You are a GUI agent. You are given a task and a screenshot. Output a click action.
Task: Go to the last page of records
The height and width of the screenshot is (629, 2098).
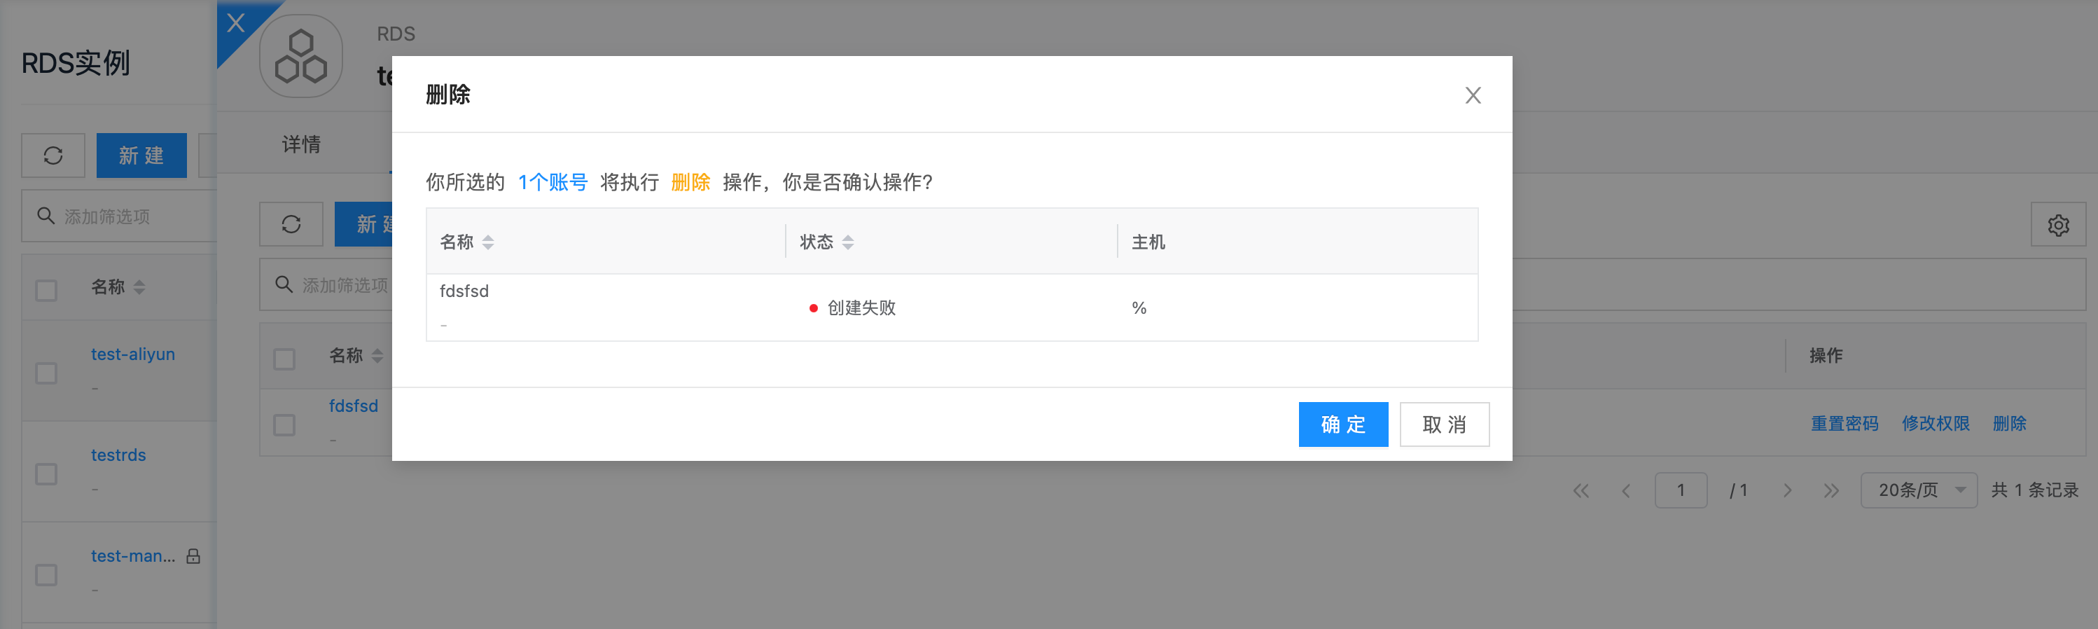(1831, 490)
